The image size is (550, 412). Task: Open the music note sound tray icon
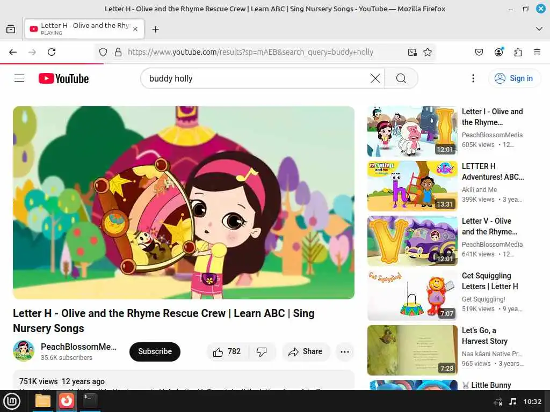[x=512, y=401]
